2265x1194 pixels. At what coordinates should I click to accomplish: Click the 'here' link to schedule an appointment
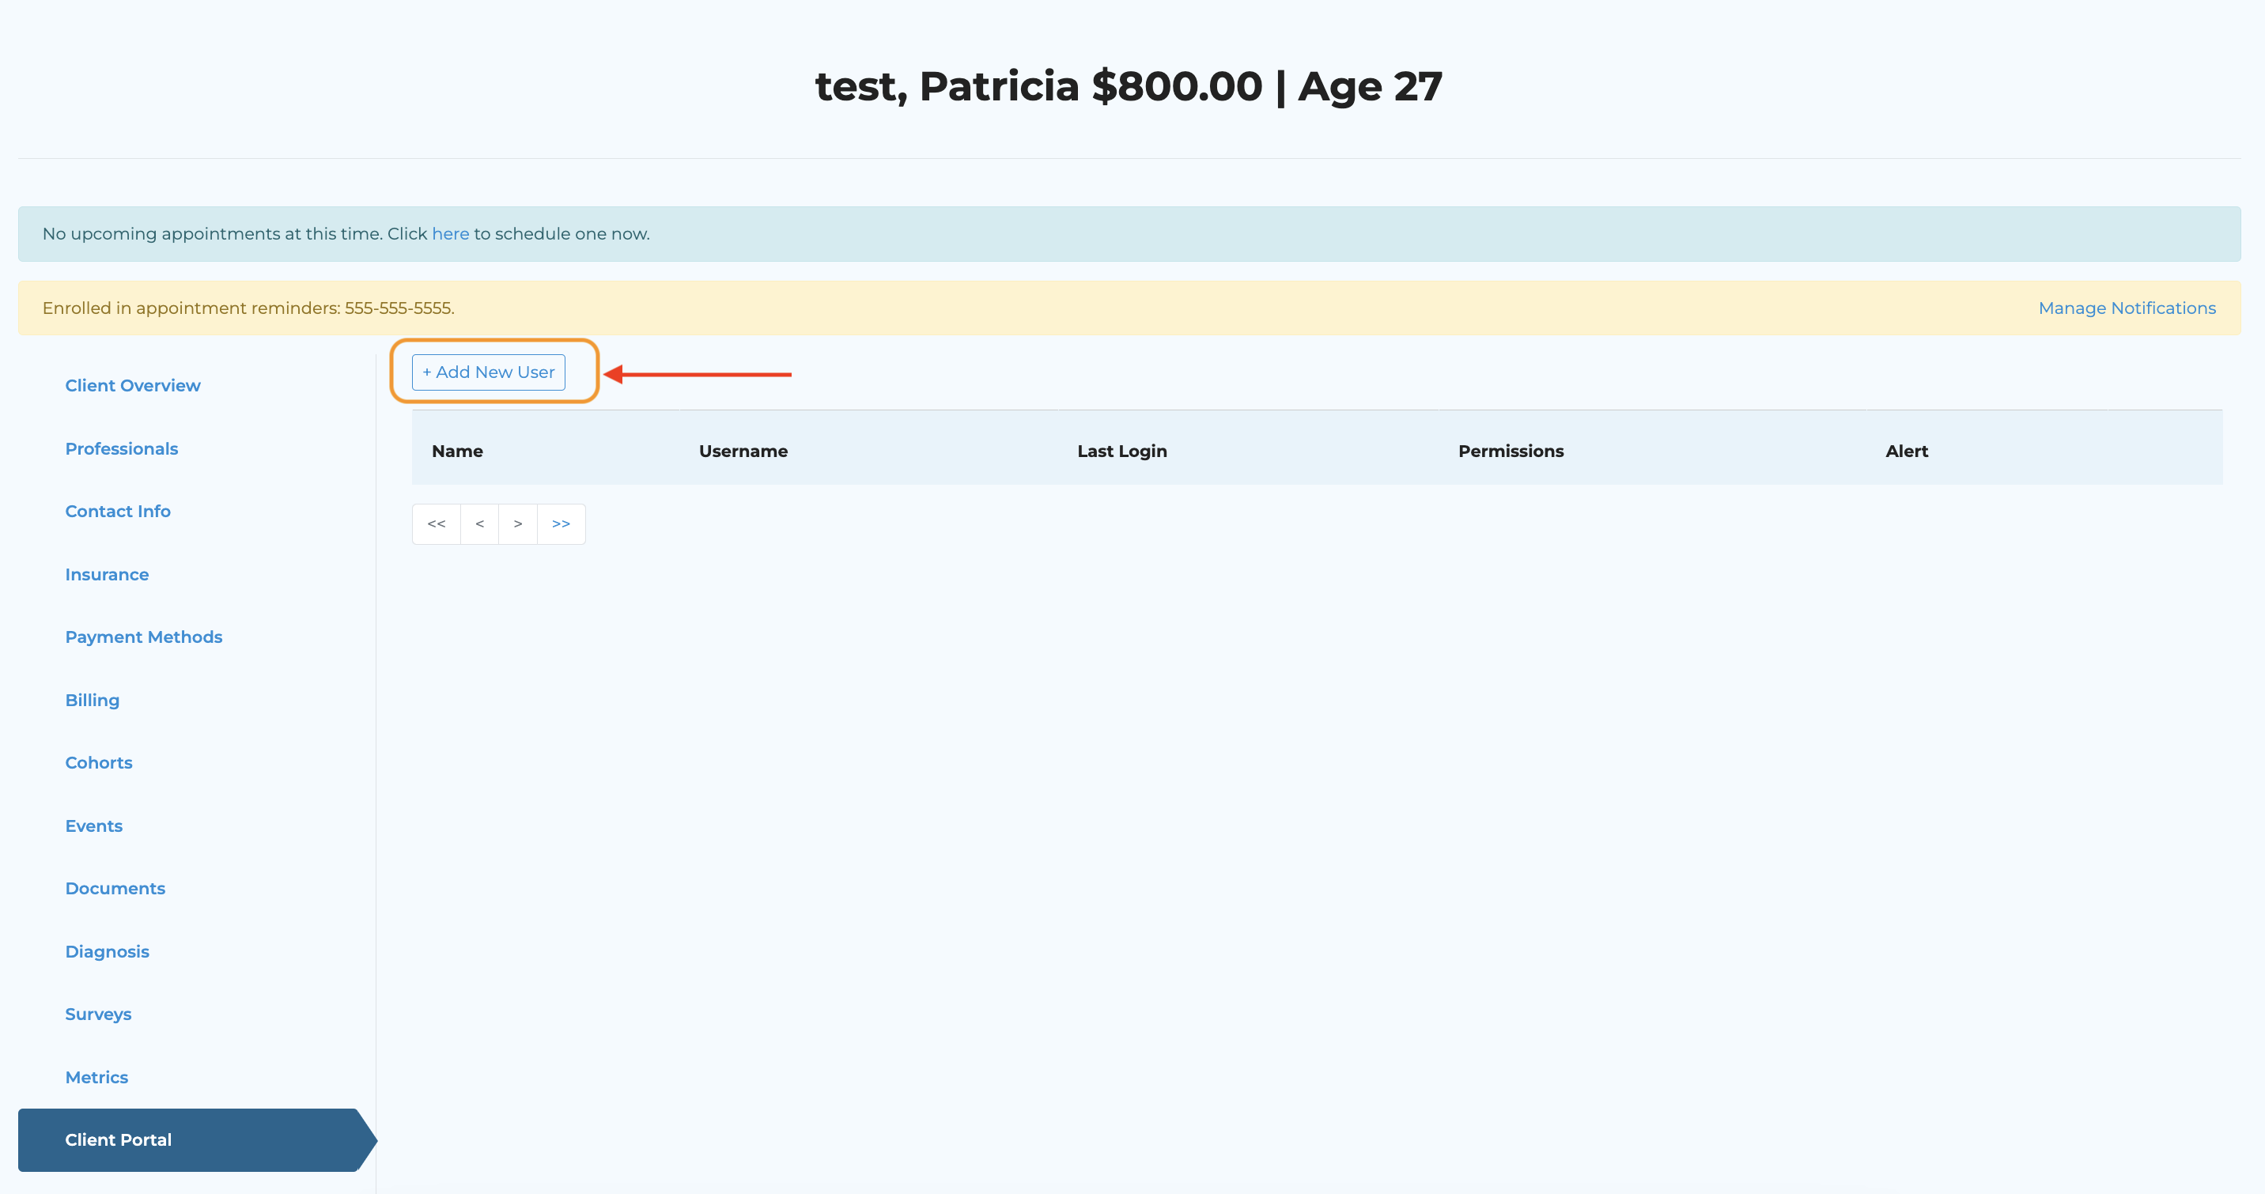[450, 234]
